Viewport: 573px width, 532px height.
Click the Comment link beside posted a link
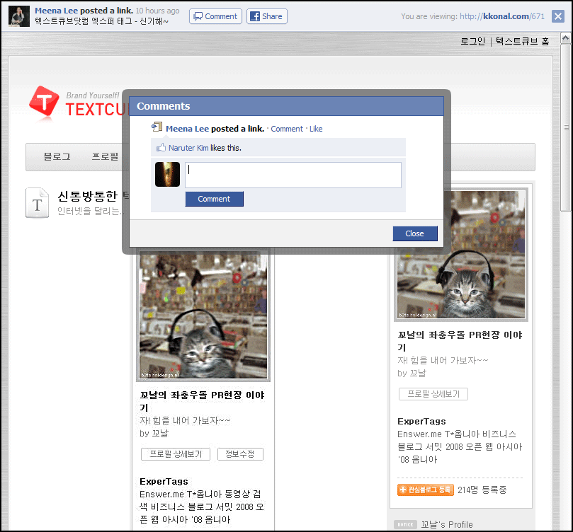(286, 129)
